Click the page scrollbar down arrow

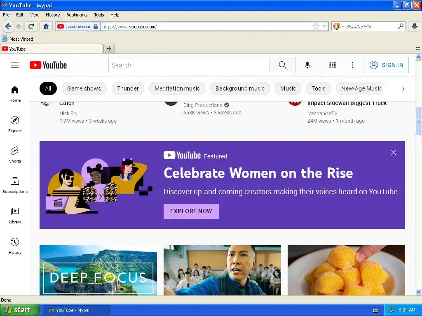click(419, 292)
